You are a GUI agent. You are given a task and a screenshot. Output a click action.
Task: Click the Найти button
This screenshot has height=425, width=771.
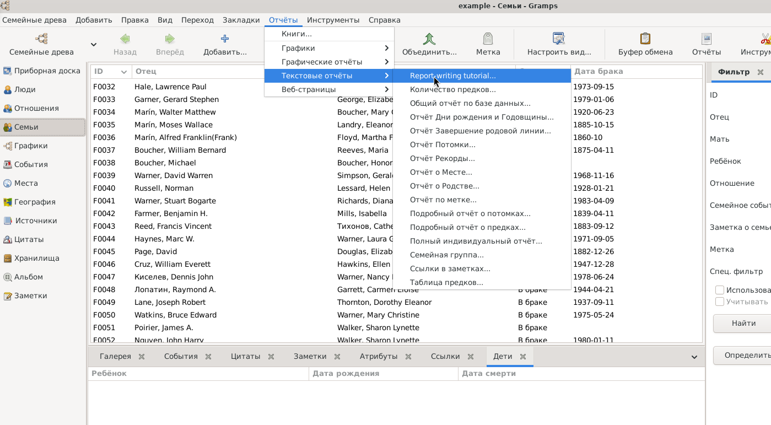(743, 323)
